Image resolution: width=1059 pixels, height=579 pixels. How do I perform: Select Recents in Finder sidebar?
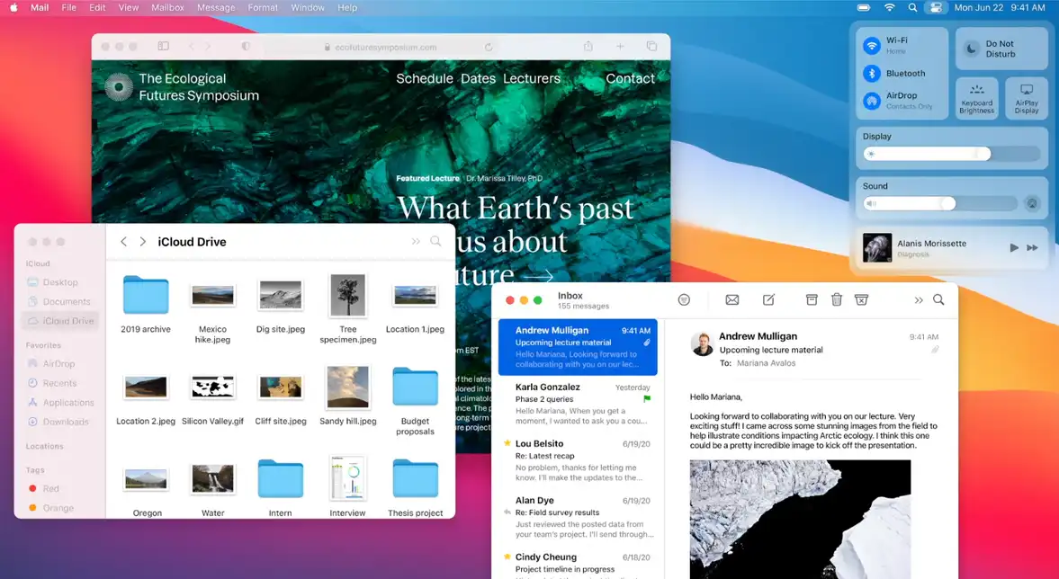pyautogui.click(x=59, y=383)
